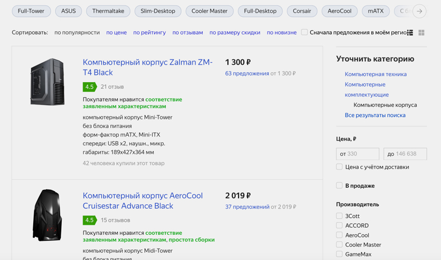The width and height of the screenshot is (441, 260).
Task: Sort results by price
Action: pos(116,33)
